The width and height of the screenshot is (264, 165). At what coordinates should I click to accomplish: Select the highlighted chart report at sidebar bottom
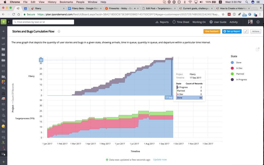3,154
